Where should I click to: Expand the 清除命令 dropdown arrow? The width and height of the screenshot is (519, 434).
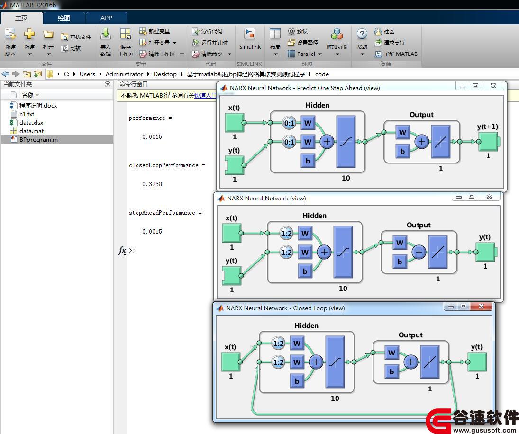coord(229,54)
